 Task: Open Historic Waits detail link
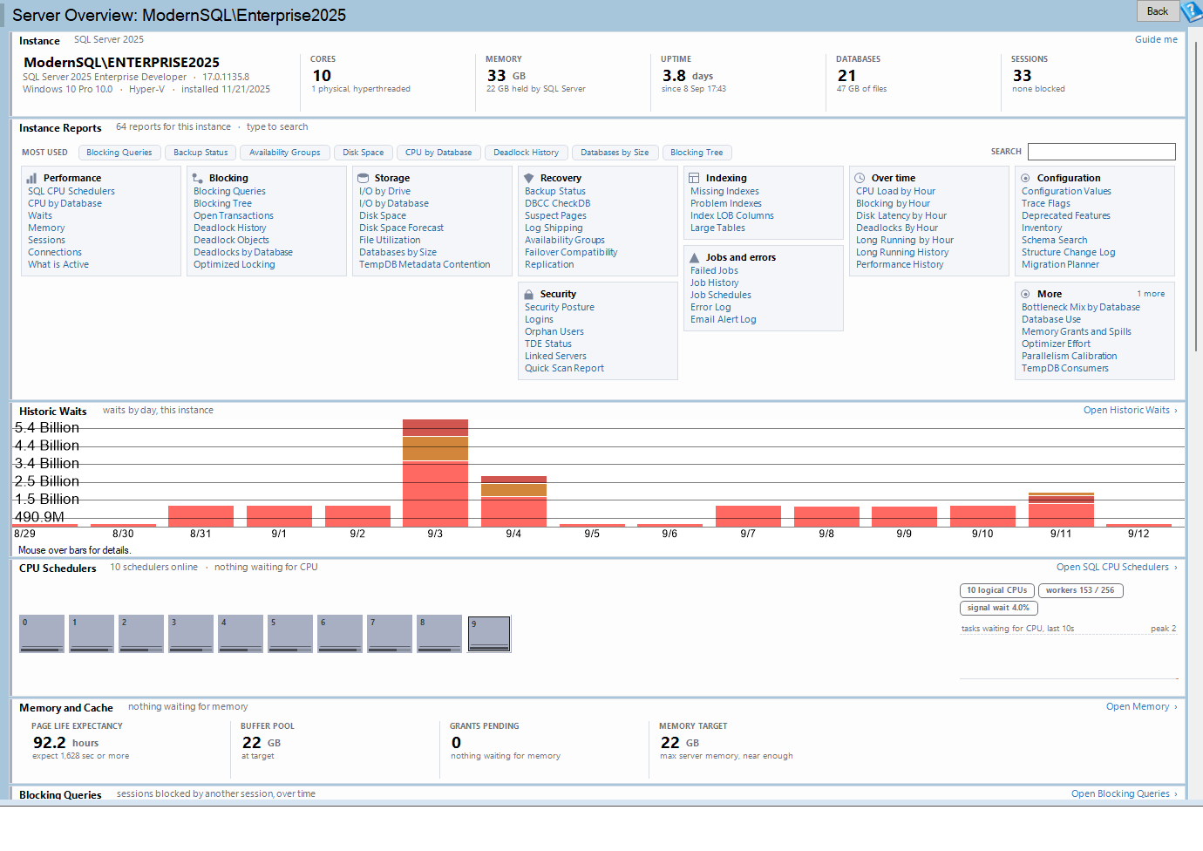(1130, 410)
